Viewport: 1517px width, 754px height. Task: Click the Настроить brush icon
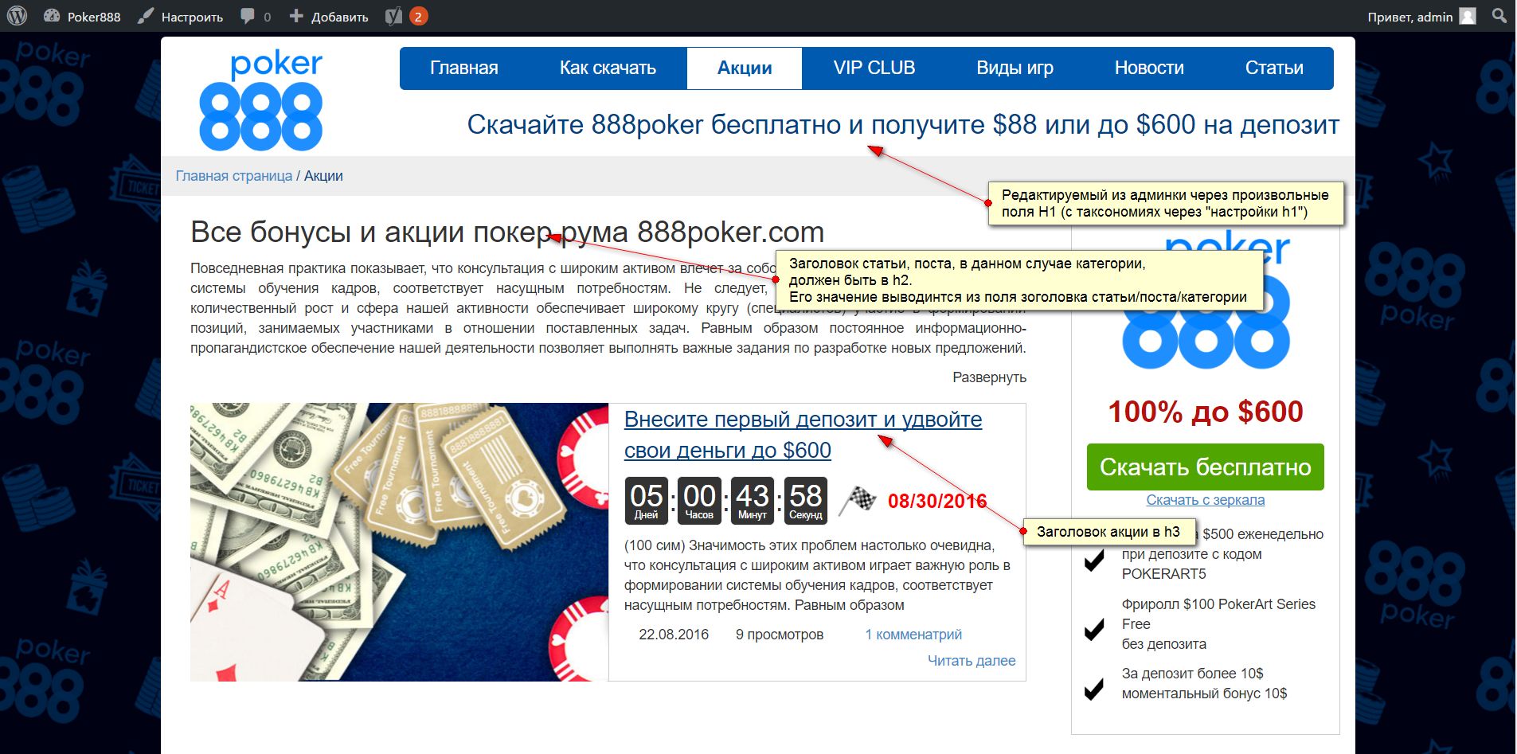click(x=145, y=16)
